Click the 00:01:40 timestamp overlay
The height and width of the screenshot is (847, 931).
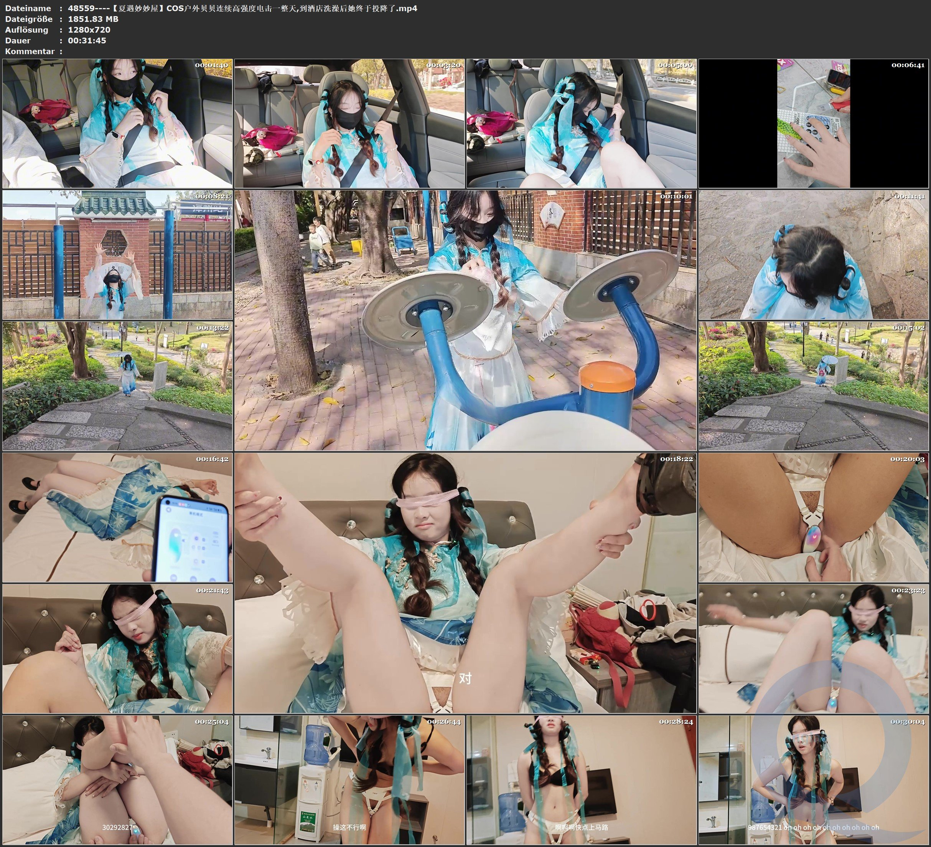click(211, 65)
